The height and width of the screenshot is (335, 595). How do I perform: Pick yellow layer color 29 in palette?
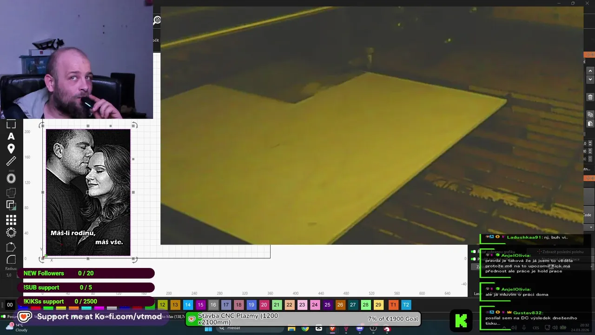(378, 305)
